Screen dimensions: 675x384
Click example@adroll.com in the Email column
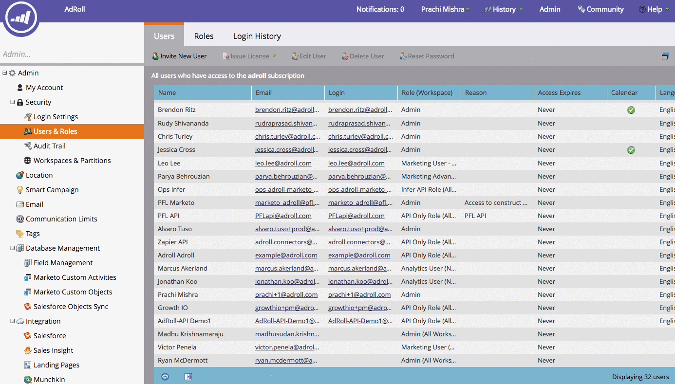coord(286,255)
